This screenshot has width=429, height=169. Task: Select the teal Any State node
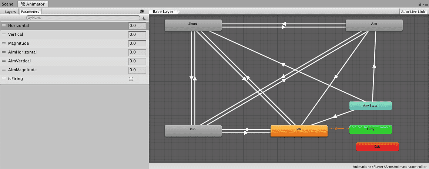point(371,106)
